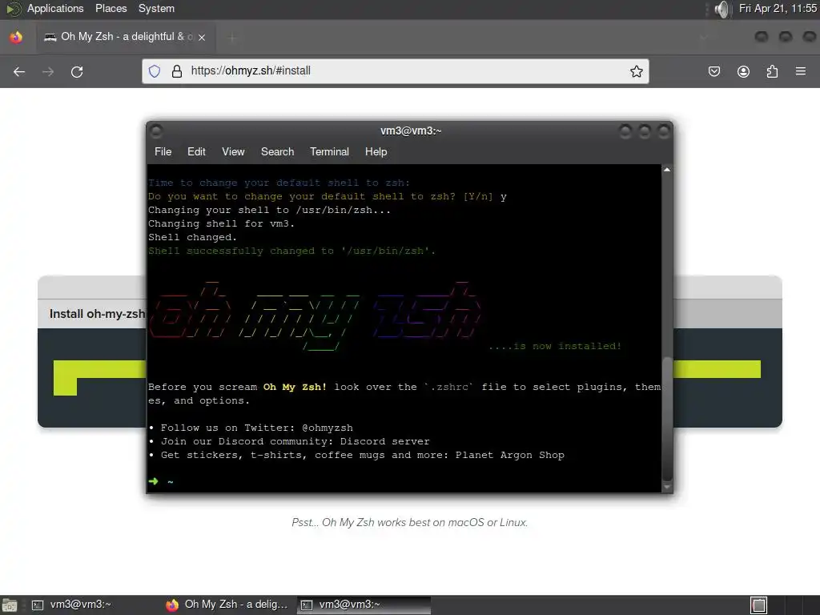Bookmark page with the star icon
The height and width of the screenshot is (615, 820).
(637, 71)
